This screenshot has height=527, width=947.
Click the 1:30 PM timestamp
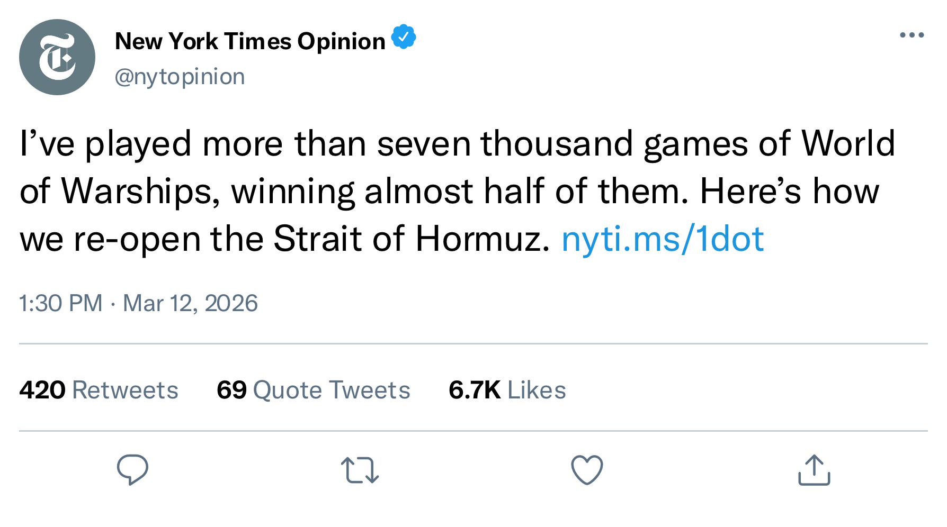60,303
